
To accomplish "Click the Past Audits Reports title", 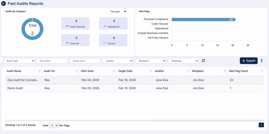I will (x=26, y=4).
